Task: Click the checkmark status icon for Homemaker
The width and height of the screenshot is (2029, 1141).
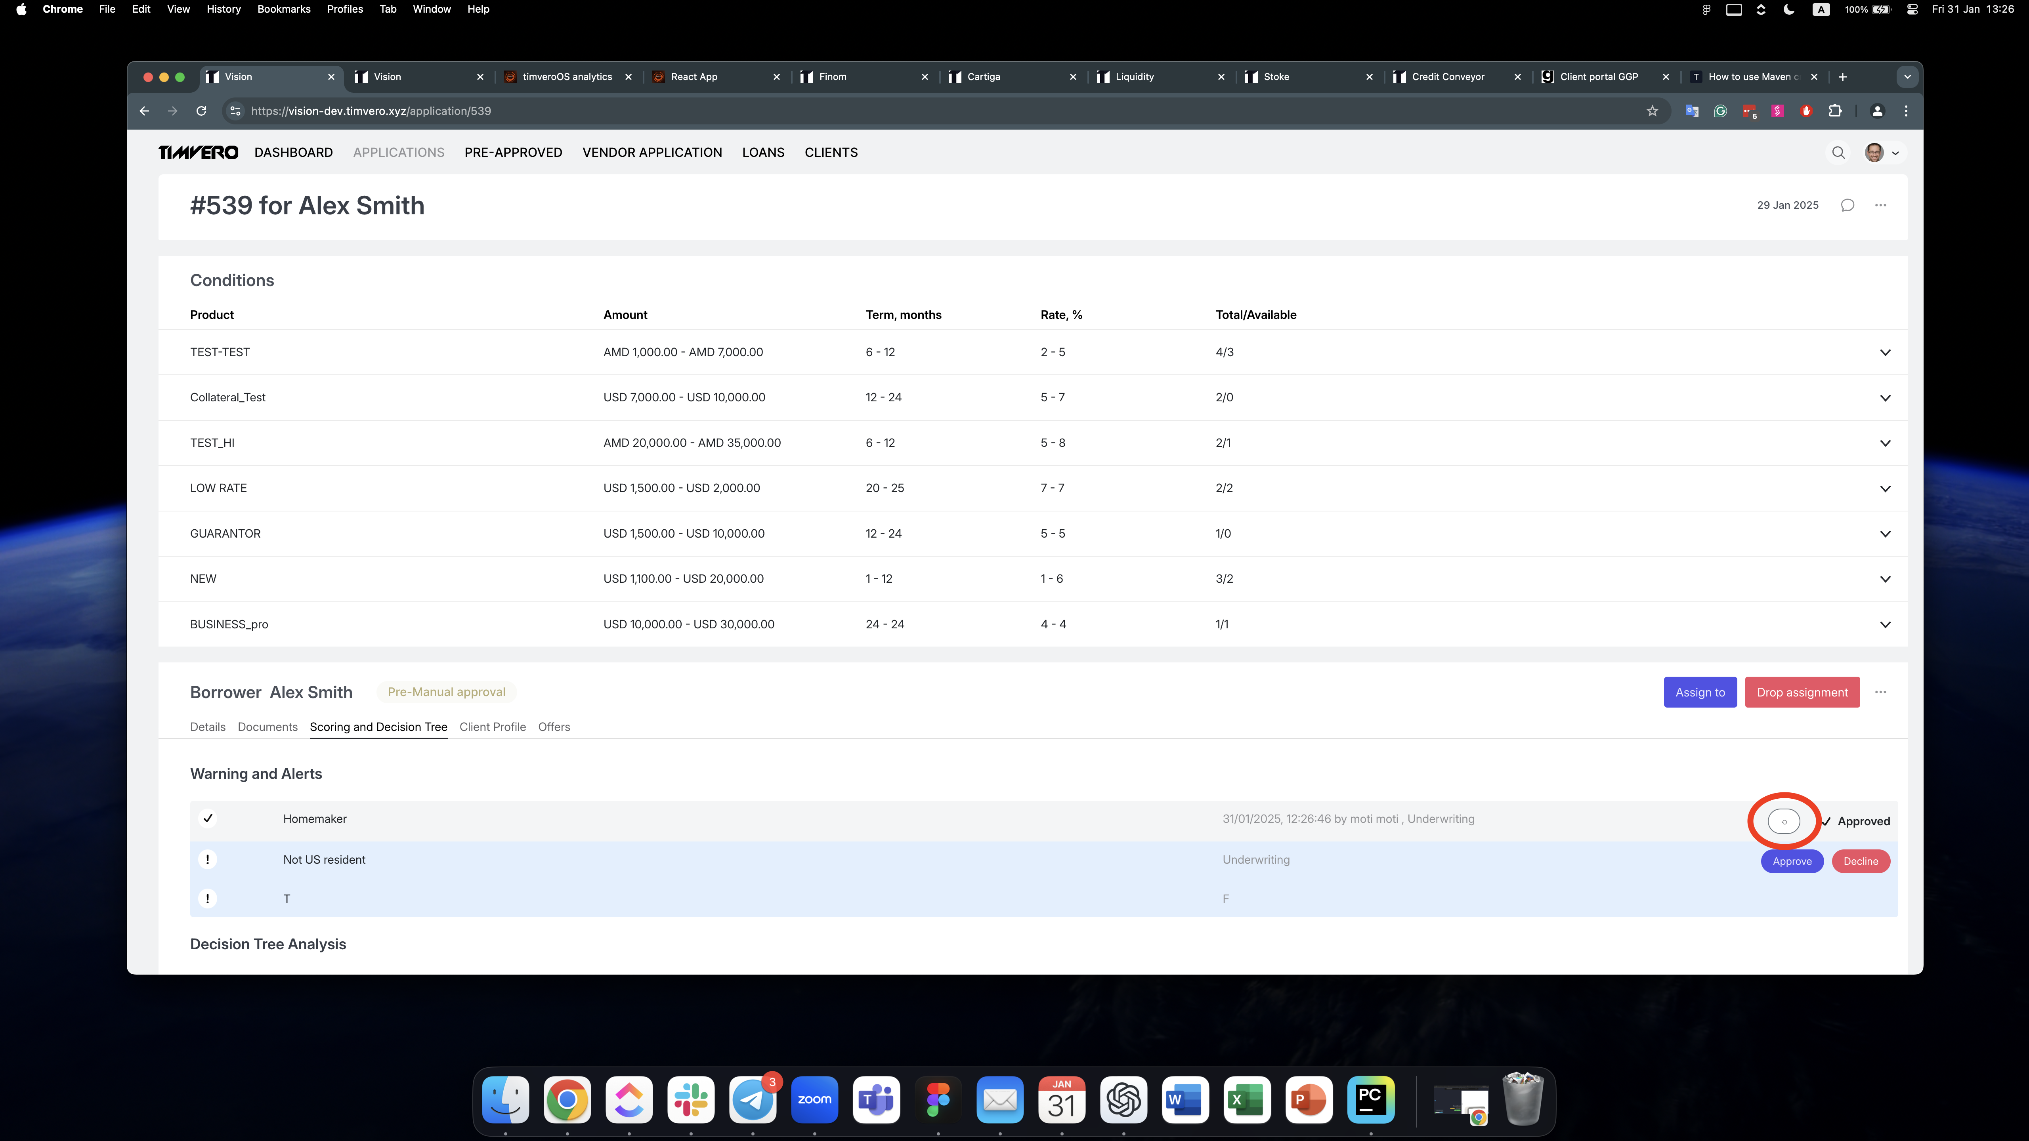Action: [x=208, y=818]
